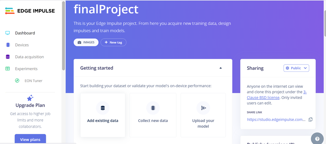Copy the share link via clipboard icon
326x144 pixels.
[310, 119]
